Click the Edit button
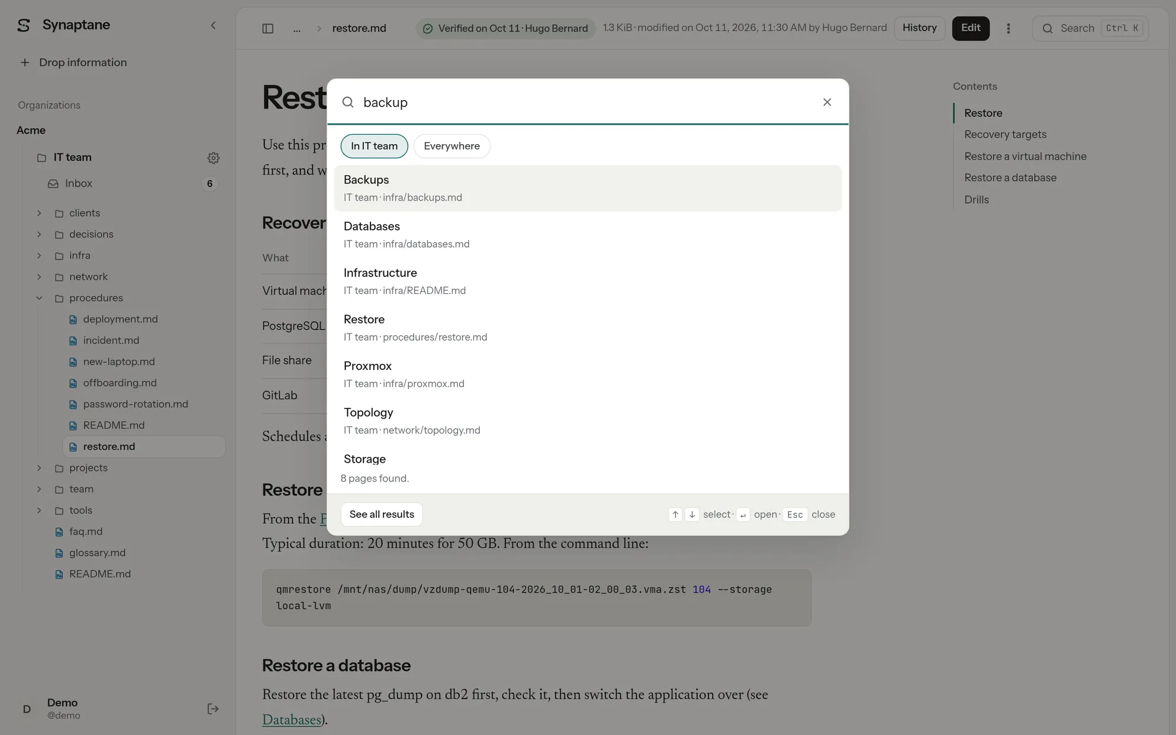The width and height of the screenshot is (1176, 735). click(x=971, y=28)
